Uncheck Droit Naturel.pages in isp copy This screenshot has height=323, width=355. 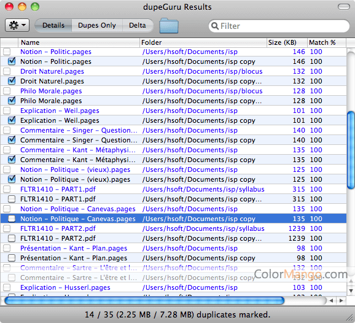[x=12, y=81]
